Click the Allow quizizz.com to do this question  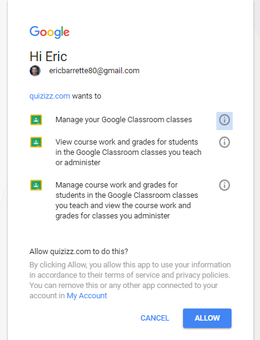79,252
